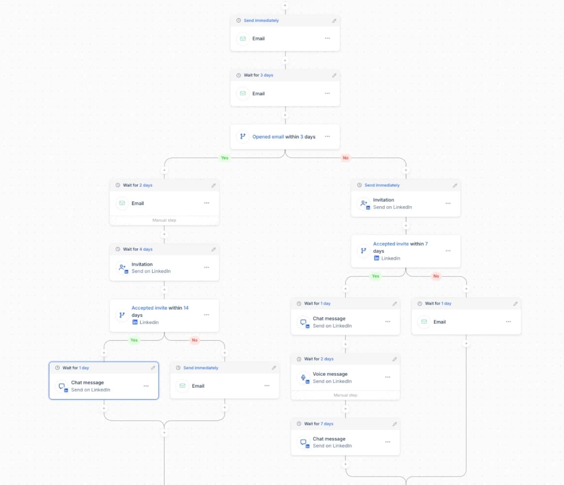Viewport: 564px width, 485px height.
Task: Add step below Wait for 4 days Invitation
Action: point(164,290)
